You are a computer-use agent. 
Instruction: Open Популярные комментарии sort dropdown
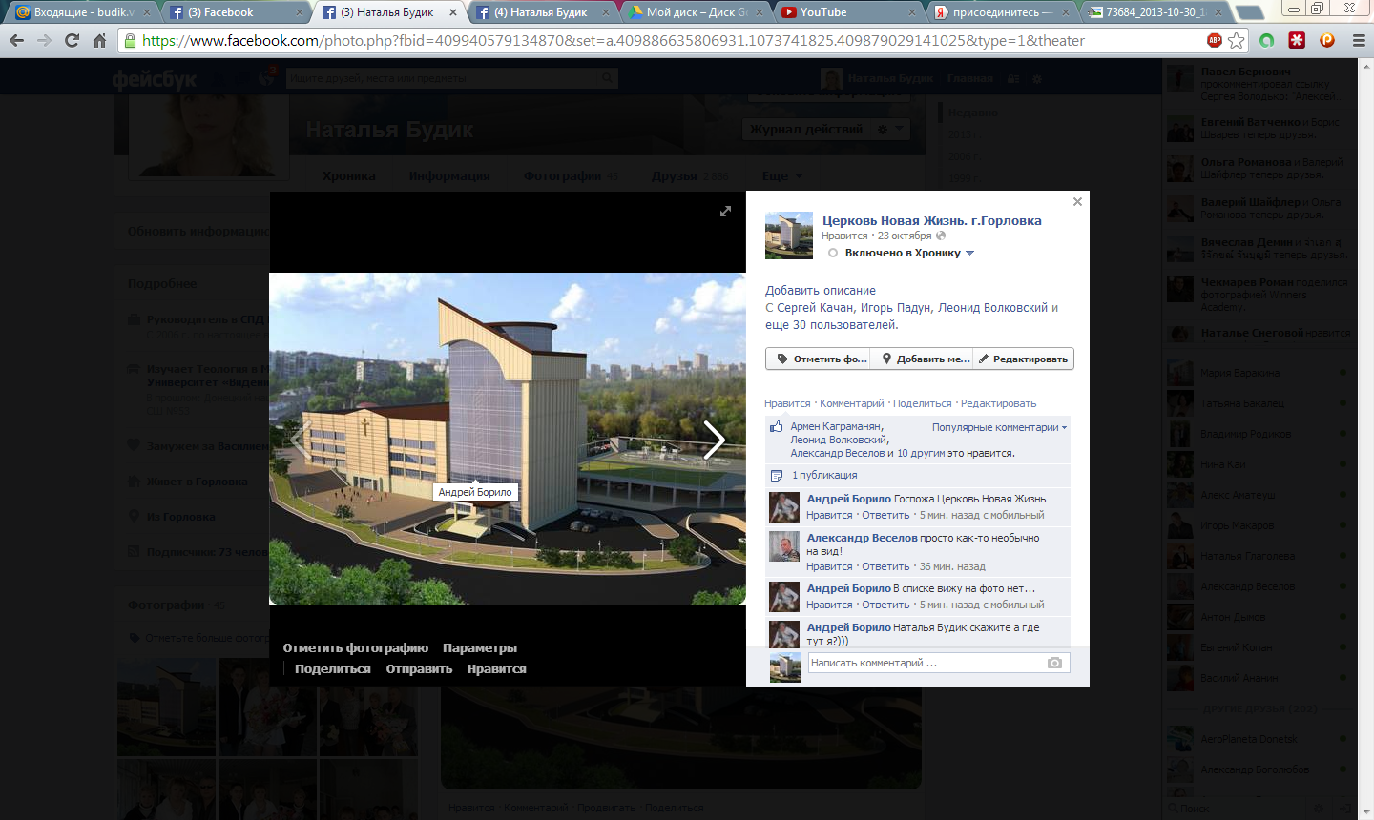[999, 427]
